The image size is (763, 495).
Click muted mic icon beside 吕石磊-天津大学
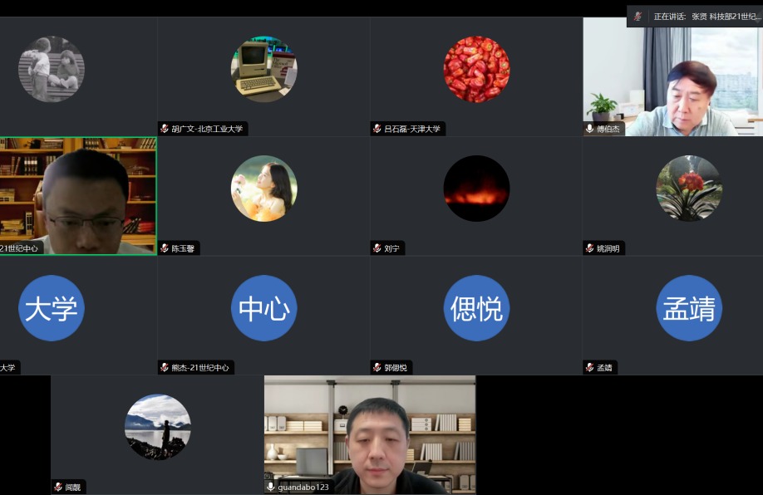pos(377,129)
